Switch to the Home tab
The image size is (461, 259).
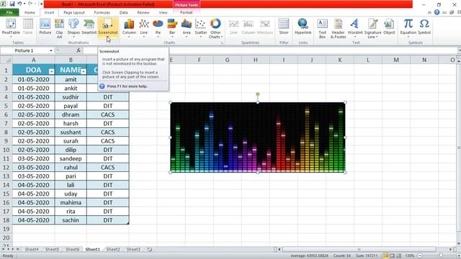[x=30, y=13]
